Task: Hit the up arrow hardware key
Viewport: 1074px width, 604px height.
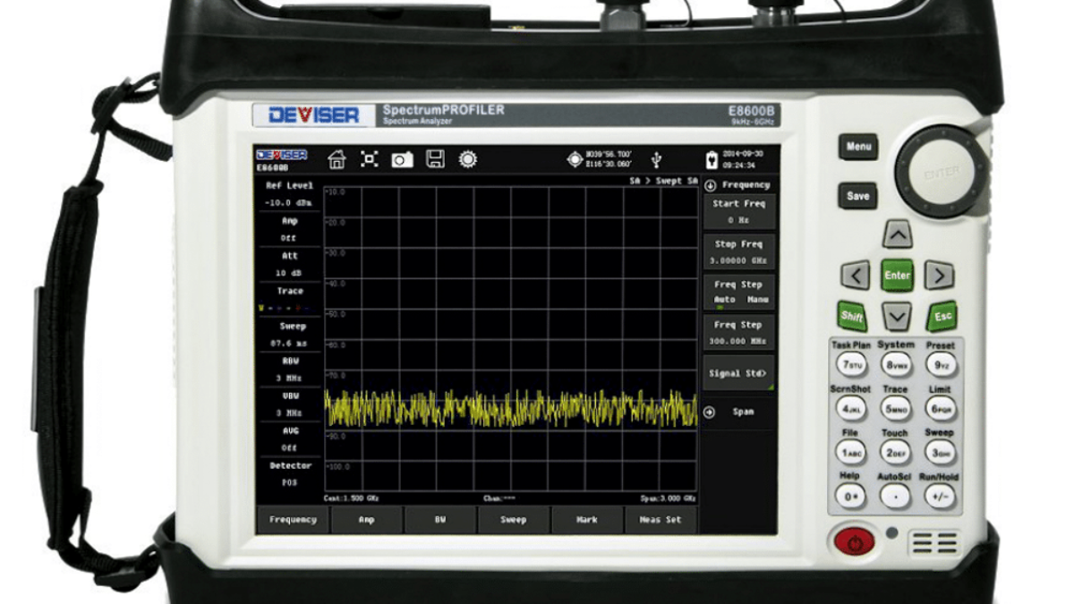Action: pos(897,234)
